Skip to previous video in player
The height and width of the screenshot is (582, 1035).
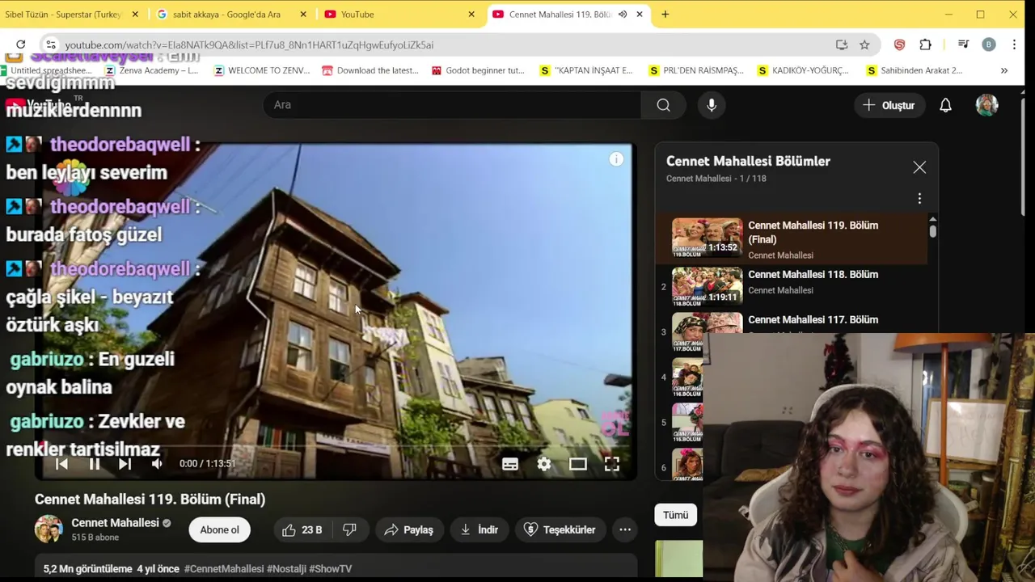click(x=61, y=464)
